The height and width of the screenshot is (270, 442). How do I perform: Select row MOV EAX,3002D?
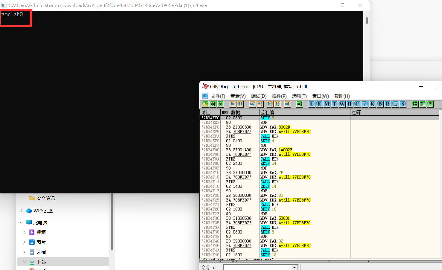[x=319, y=127]
